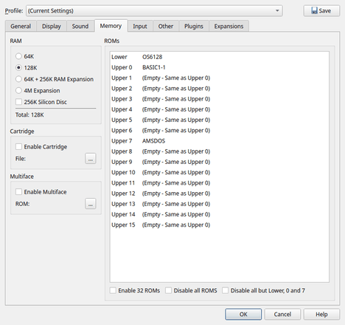Switch to the Plugins tab
This screenshot has width=345, height=325.
point(194,26)
